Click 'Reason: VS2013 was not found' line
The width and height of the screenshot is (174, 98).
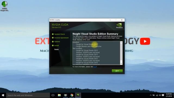pyautogui.click(x=88, y=57)
